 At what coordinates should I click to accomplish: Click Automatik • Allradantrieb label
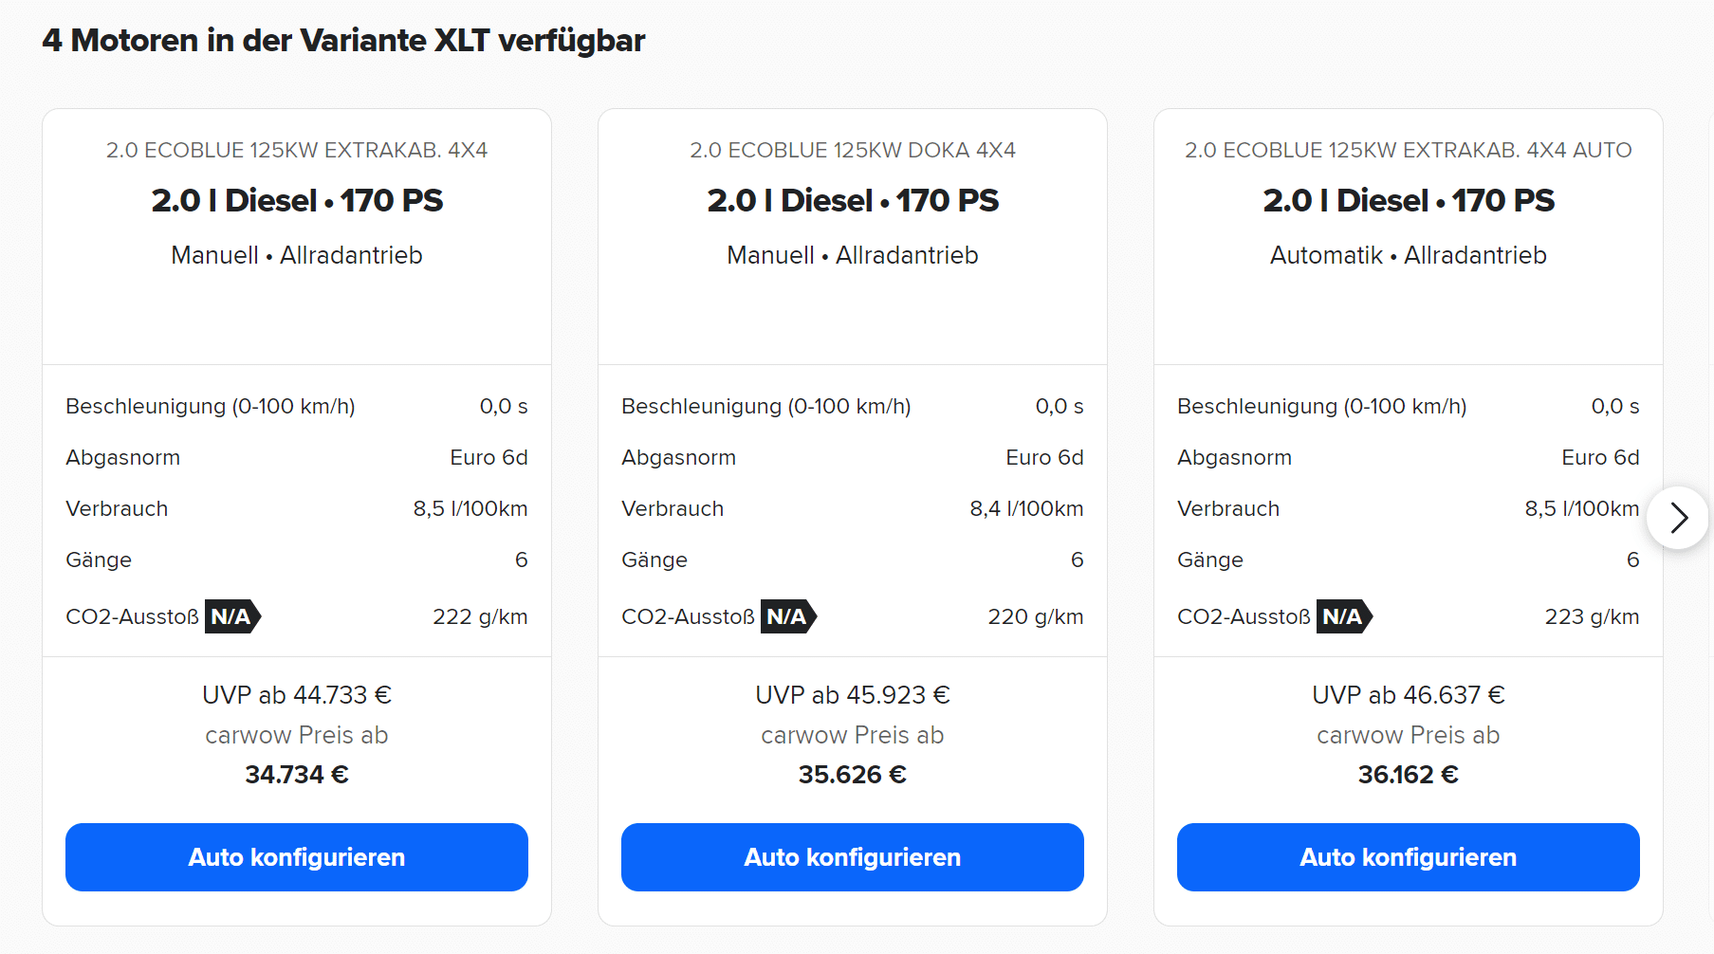point(1409,255)
